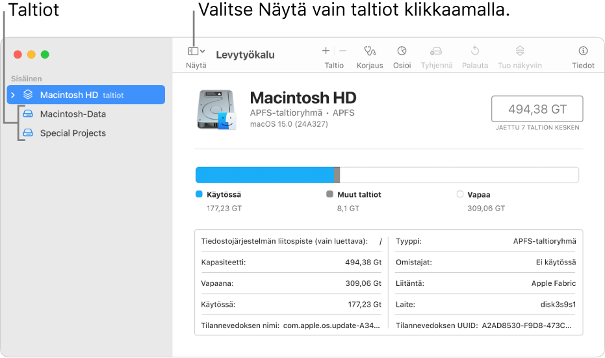
Task: Click the JAETTU 7 TALTION KESKEN caption
Action: [537, 128]
